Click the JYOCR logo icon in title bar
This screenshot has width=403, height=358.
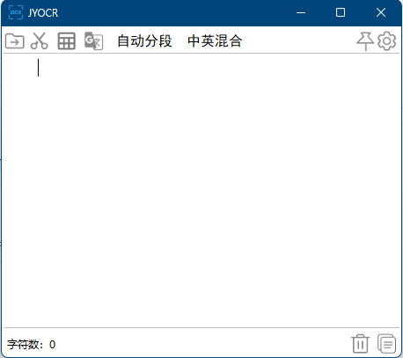tap(16, 12)
